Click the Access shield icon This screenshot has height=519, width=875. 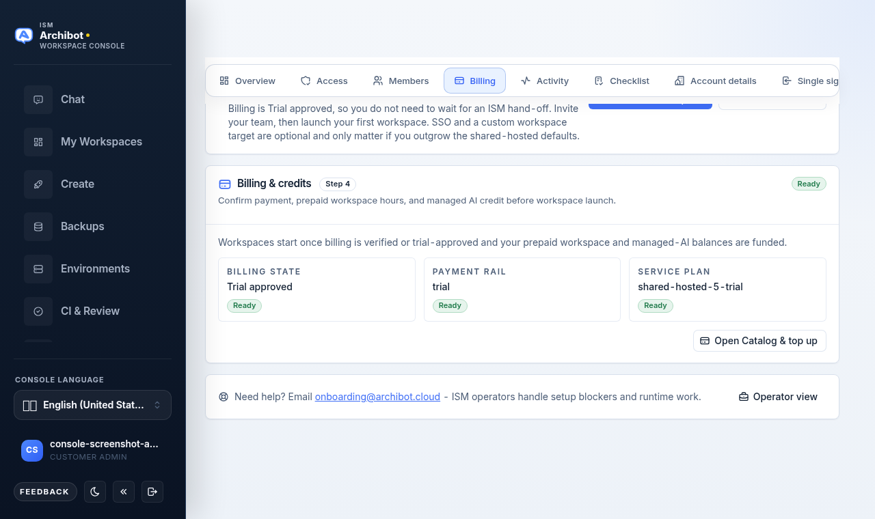[306, 81]
